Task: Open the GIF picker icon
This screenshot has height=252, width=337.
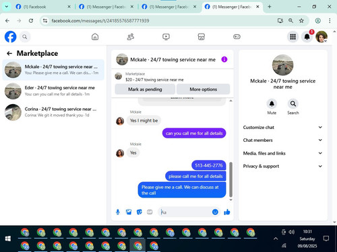Action: [x=150, y=212]
